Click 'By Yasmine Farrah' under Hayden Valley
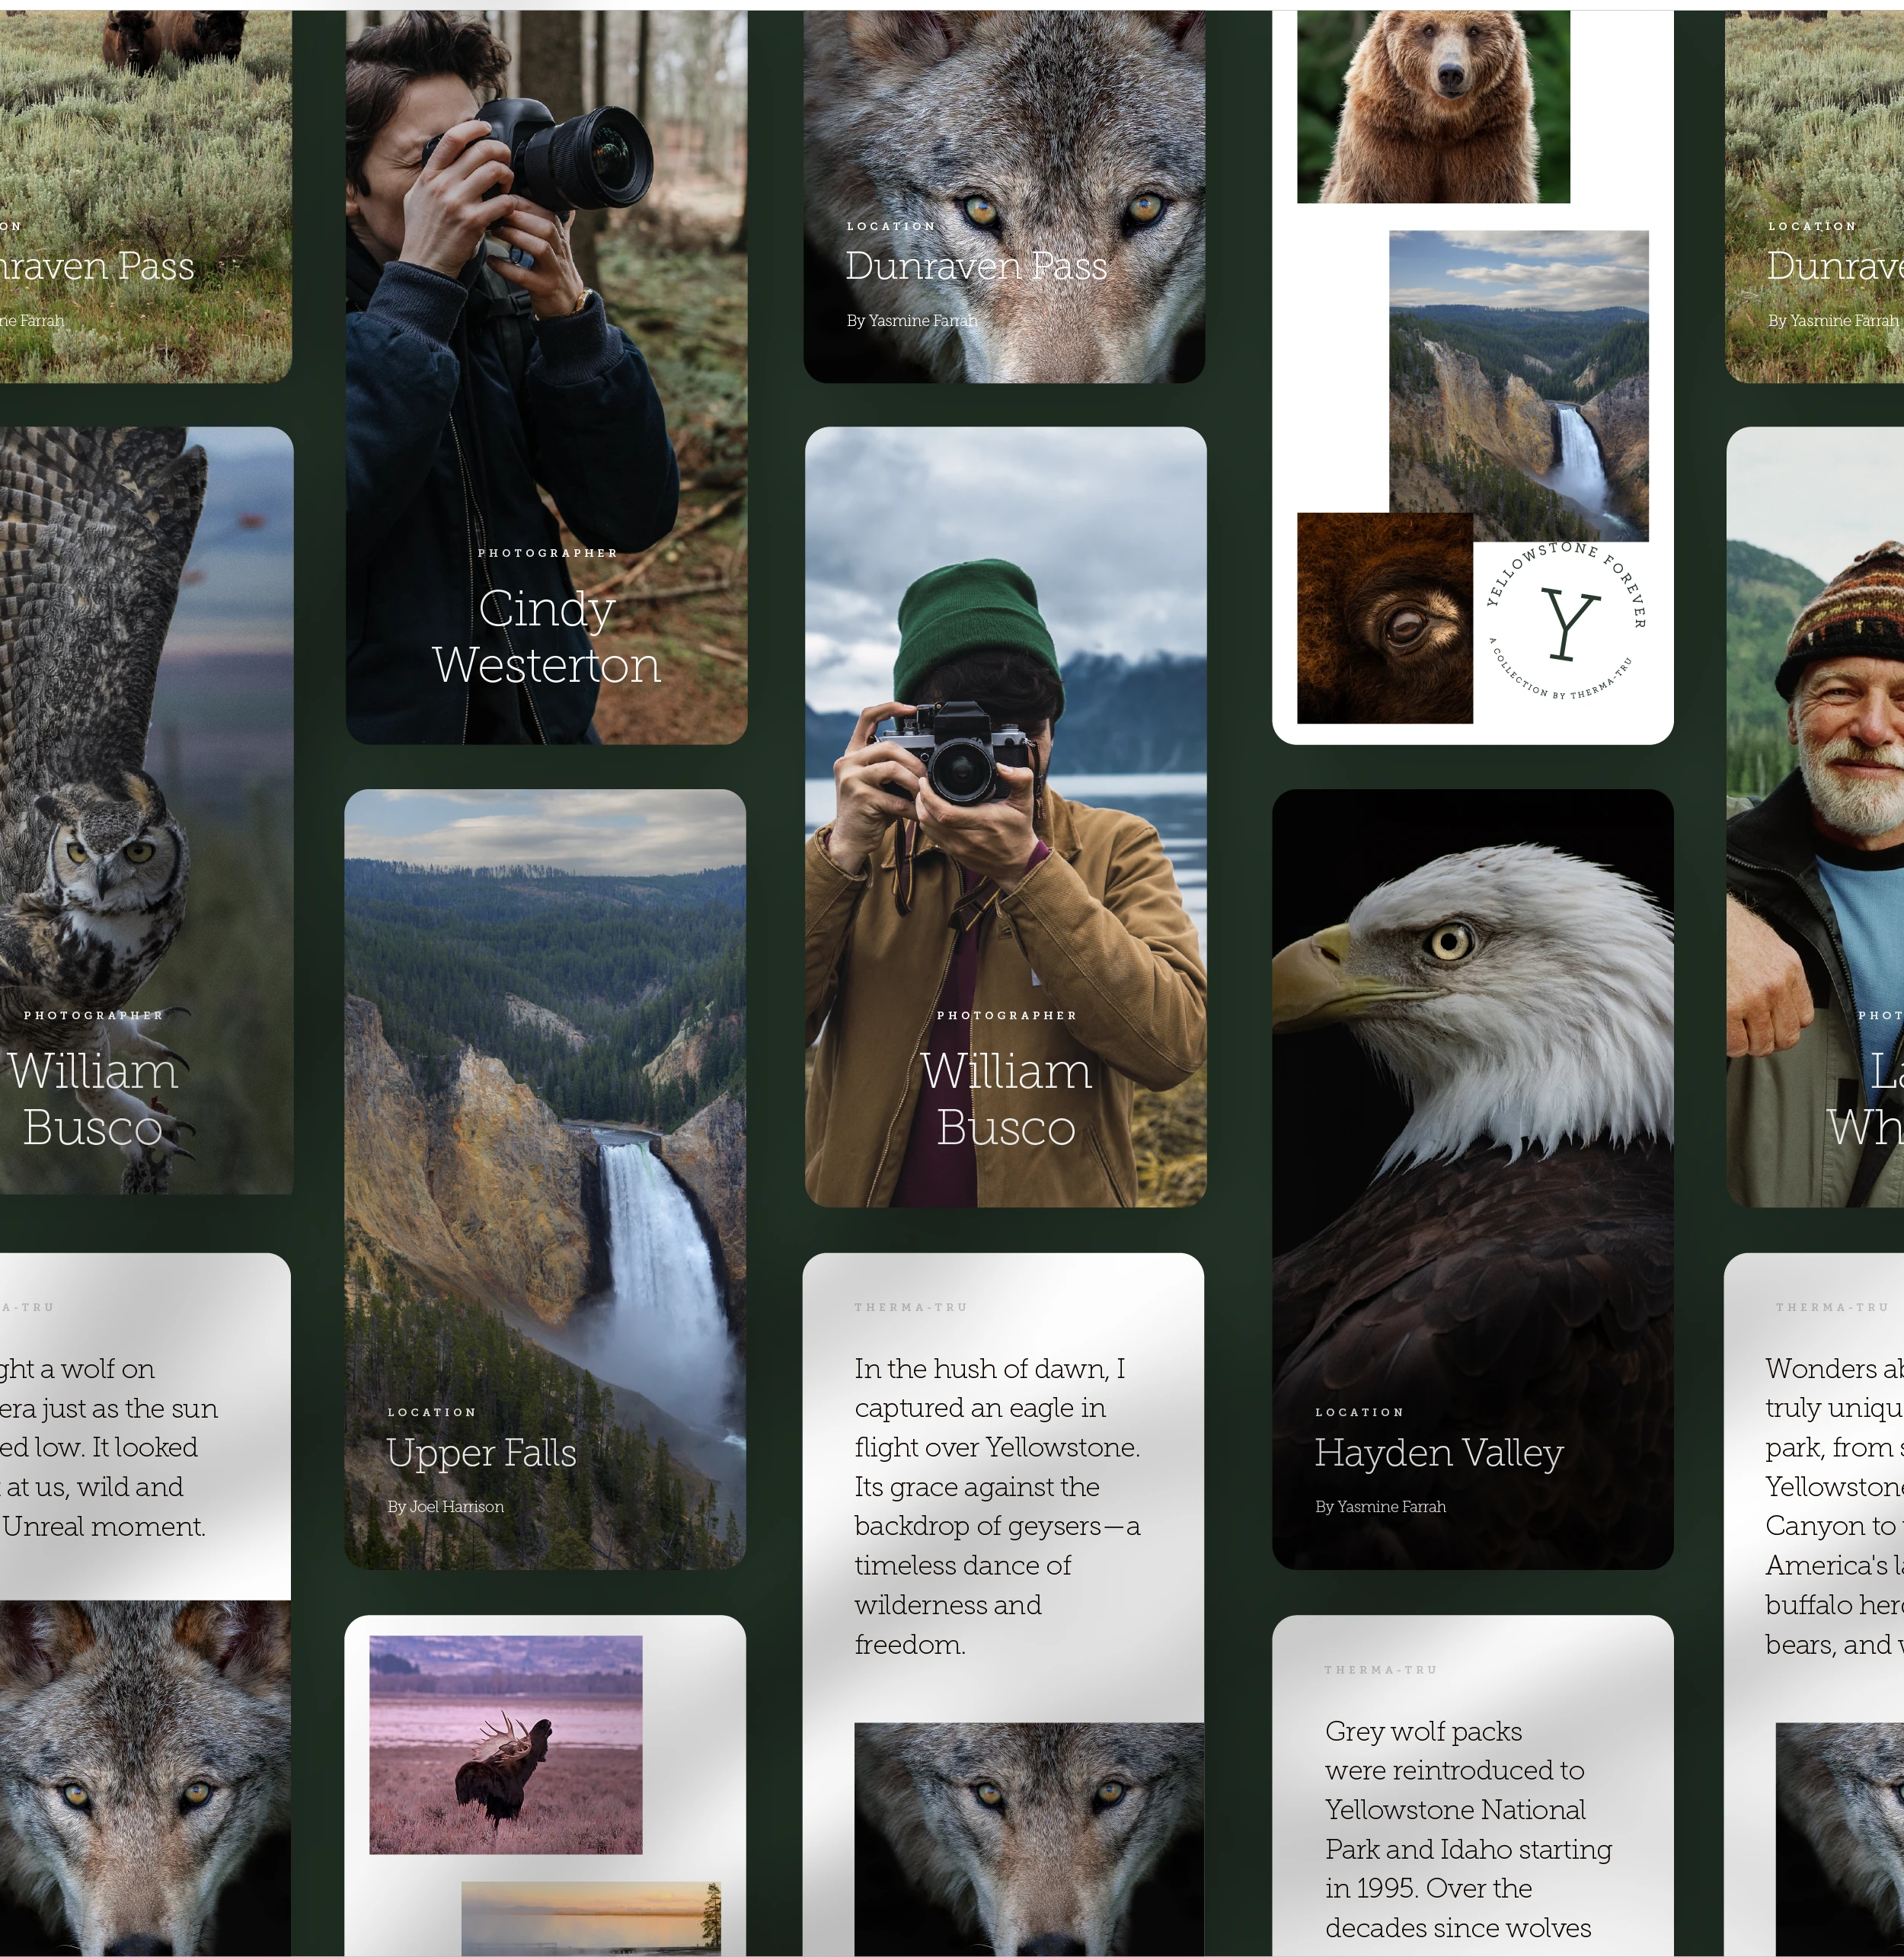Screen dimensions: 1904x1957 click(x=1380, y=1506)
